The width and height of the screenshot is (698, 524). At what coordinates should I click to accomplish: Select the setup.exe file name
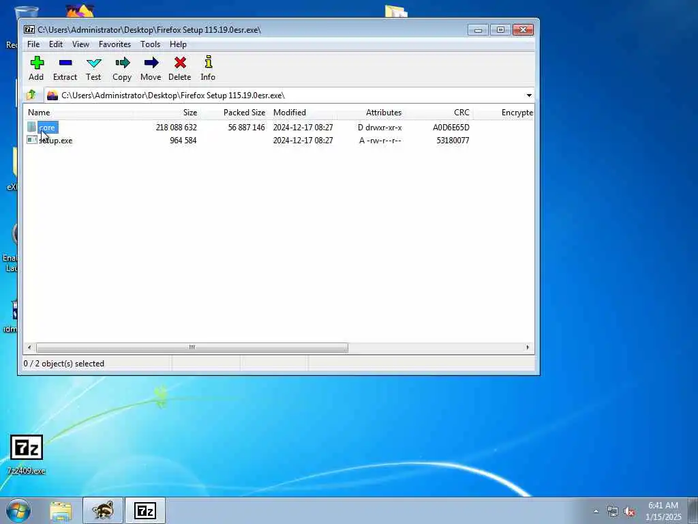(56, 141)
